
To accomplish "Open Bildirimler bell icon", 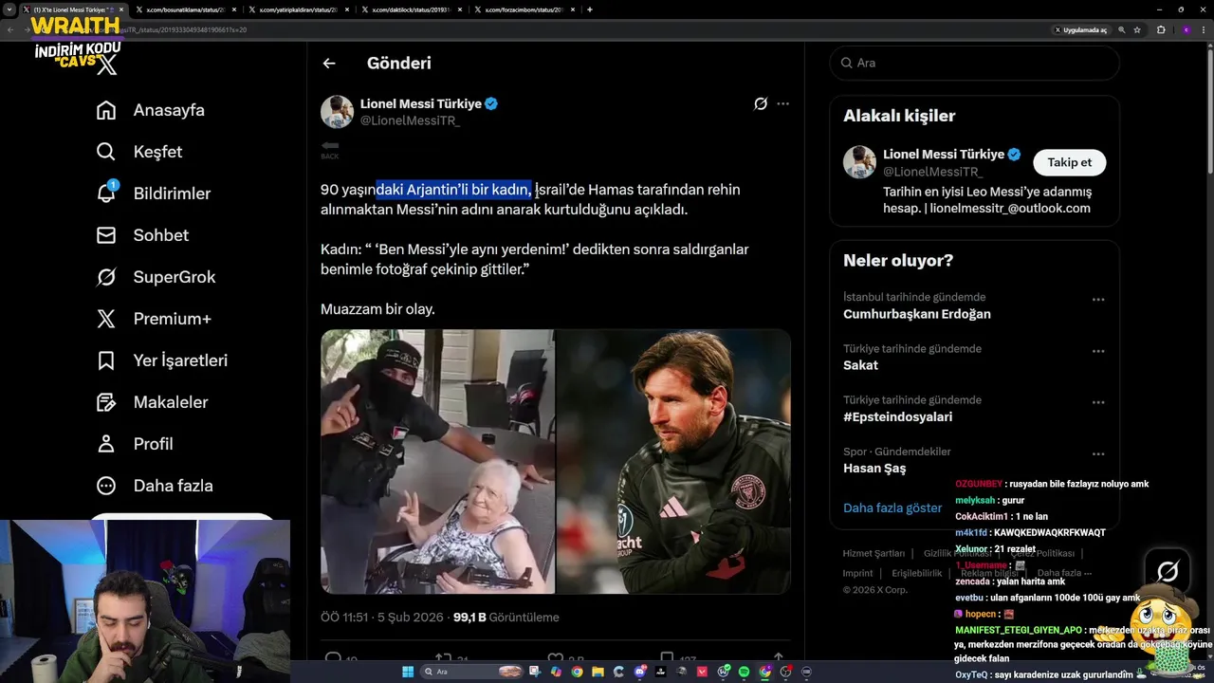I will [106, 194].
